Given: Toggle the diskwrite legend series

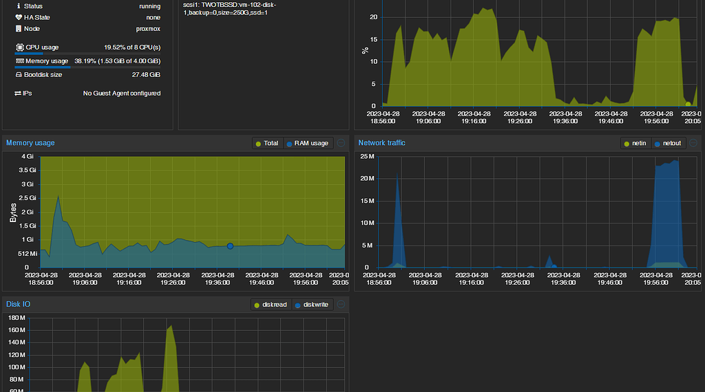Looking at the screenshot, I should coord(312,305).
